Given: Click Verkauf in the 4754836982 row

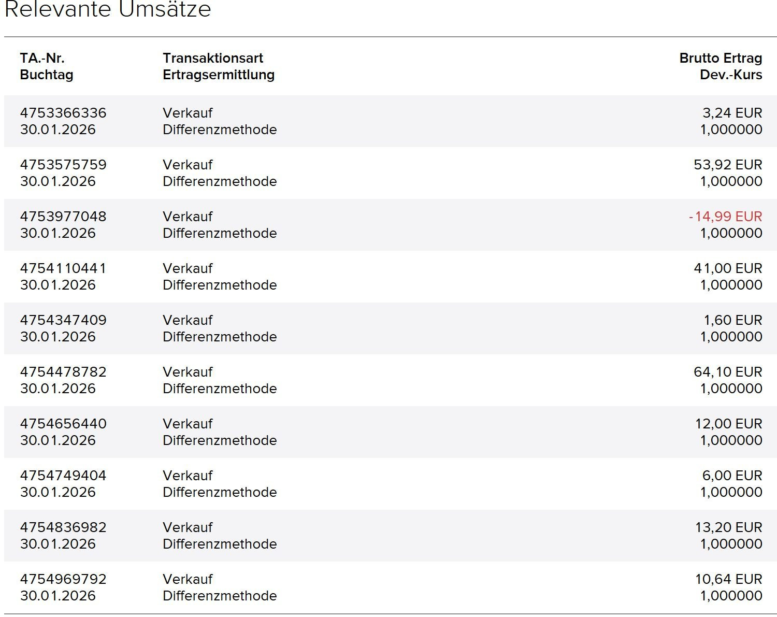Looking at the screenshot, I should click(188, 527).
